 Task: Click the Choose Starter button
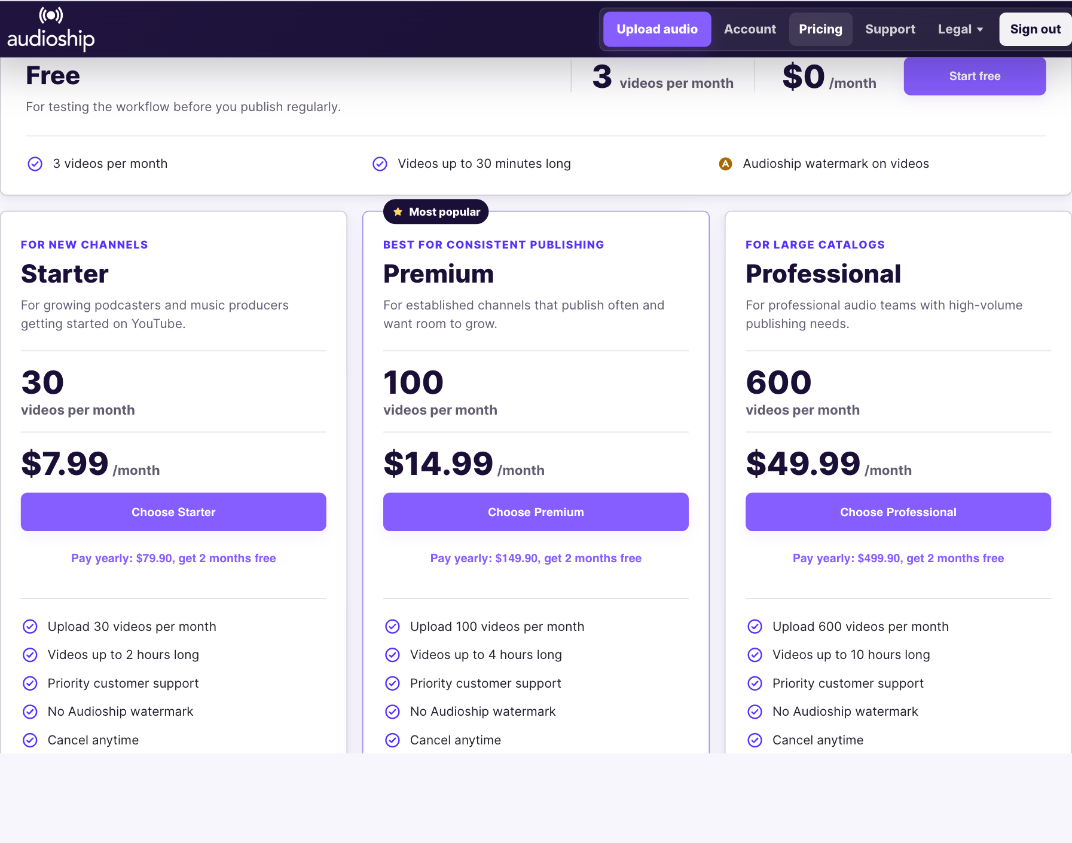(x=173, y=512)
